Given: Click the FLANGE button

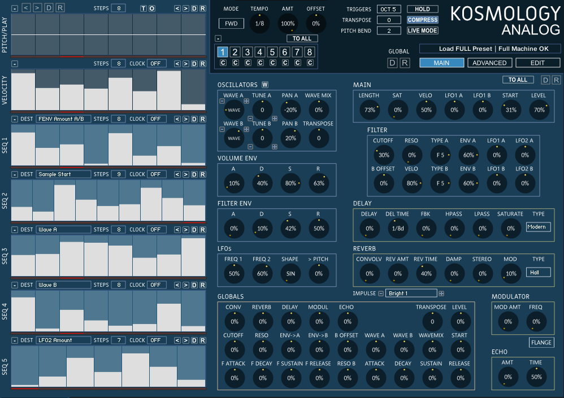Looking at the screenshot, I should click(x=541, y=342).
